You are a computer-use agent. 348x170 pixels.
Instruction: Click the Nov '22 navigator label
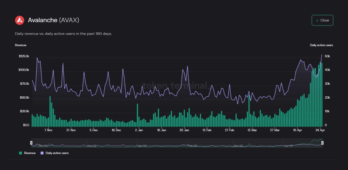tap(43, 146)
